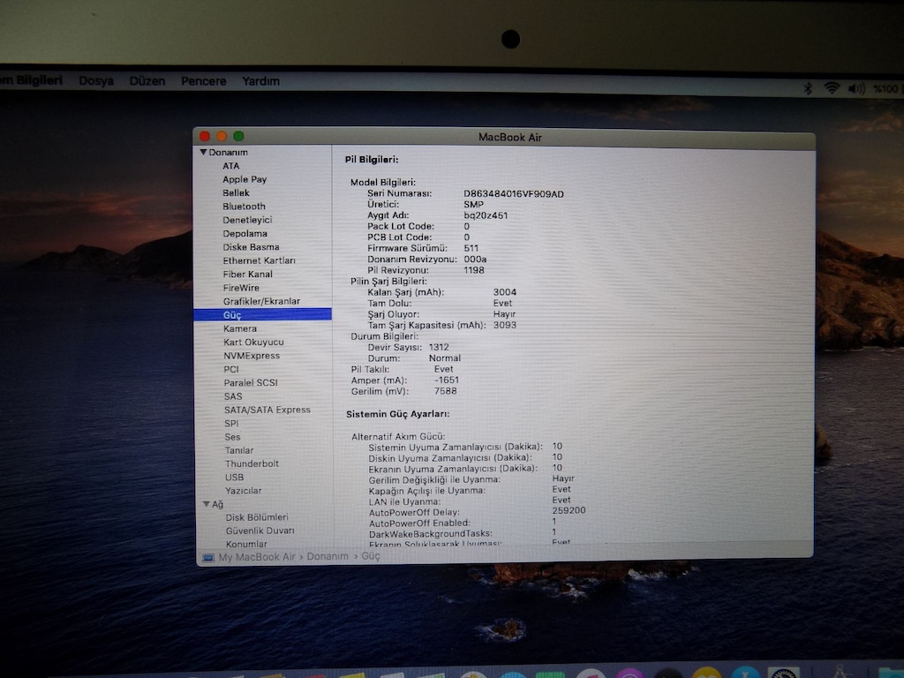Click the computer icon in path bar

(208, 558)
